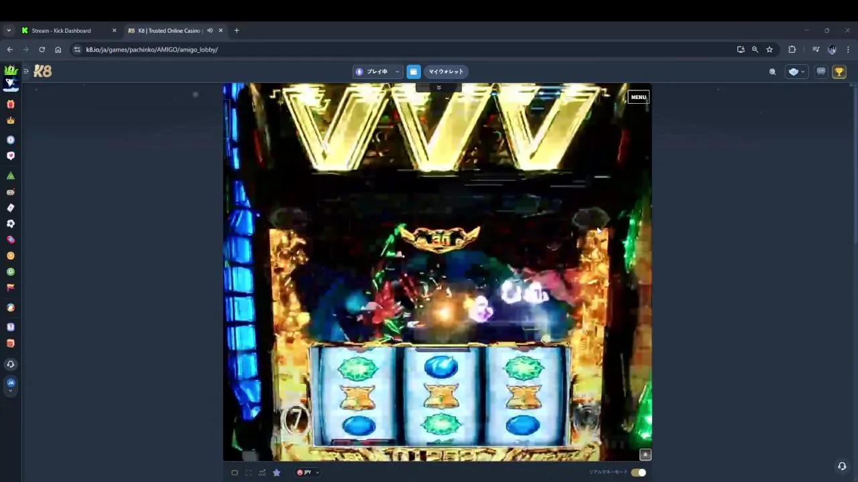The image size is (858, 482).
Task: Click the K8 site search icon
Action: (772, 72)
